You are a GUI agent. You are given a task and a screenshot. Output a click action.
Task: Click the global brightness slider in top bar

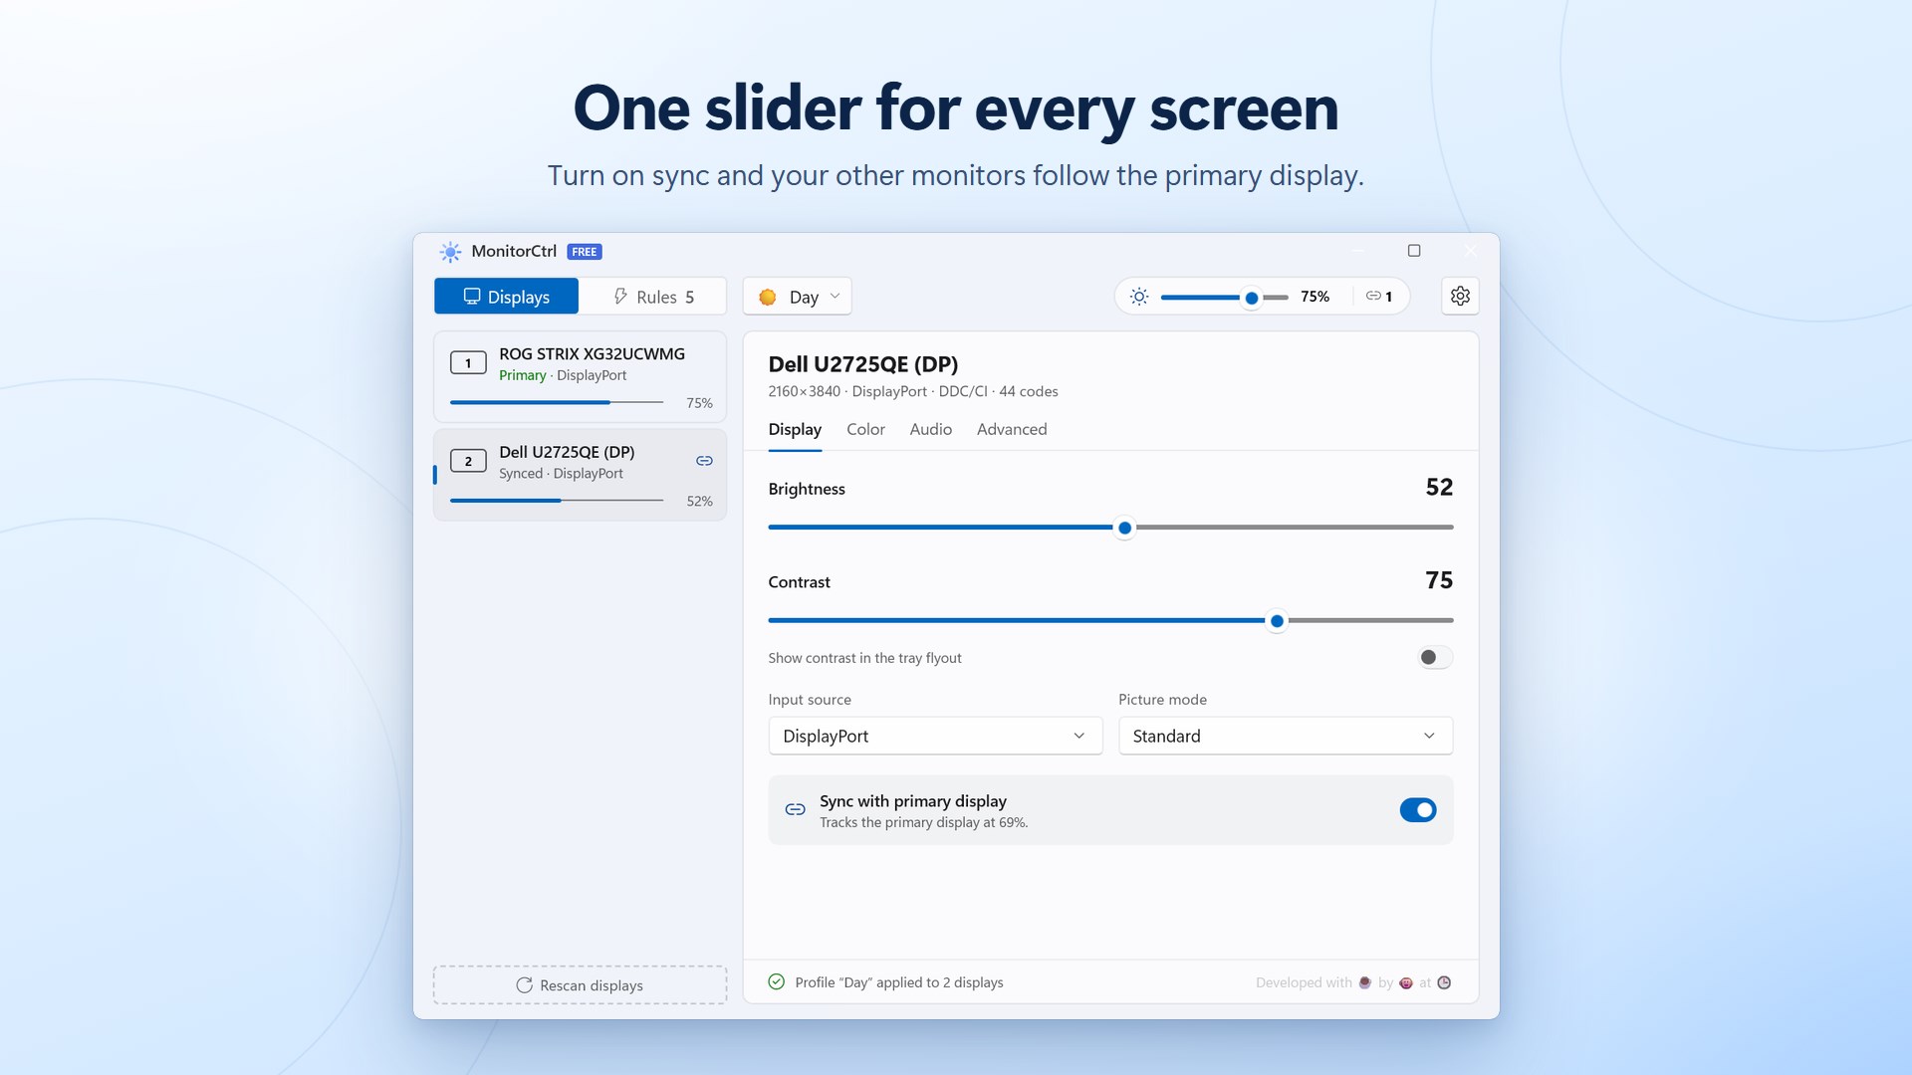tap(1224, 297)
